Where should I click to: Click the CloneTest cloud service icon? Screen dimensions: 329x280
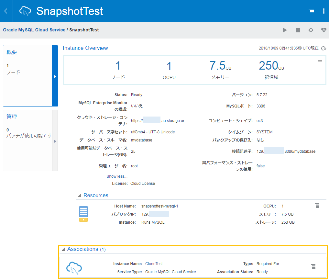click(74, 268)
